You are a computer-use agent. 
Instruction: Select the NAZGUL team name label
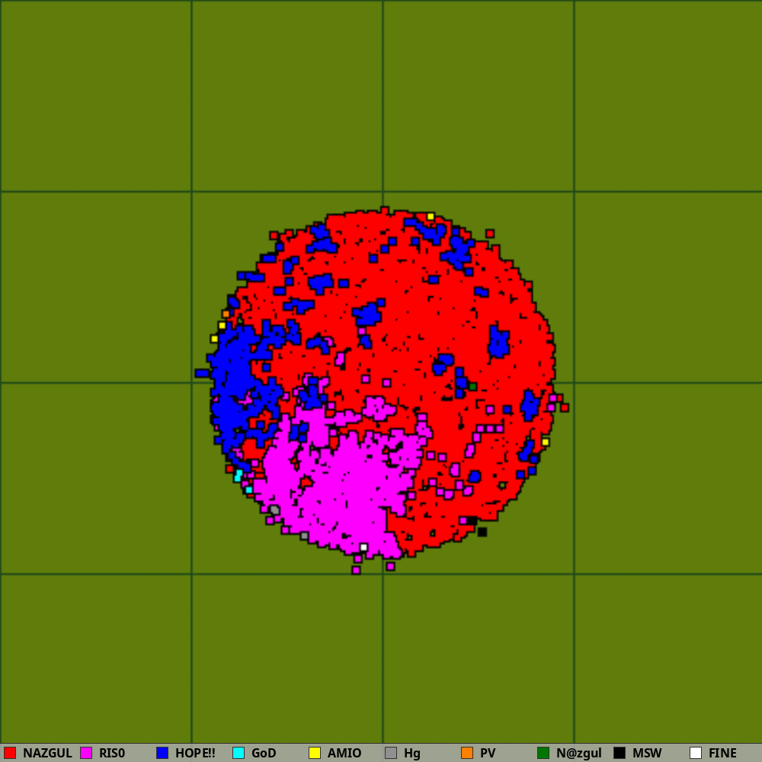47,753
